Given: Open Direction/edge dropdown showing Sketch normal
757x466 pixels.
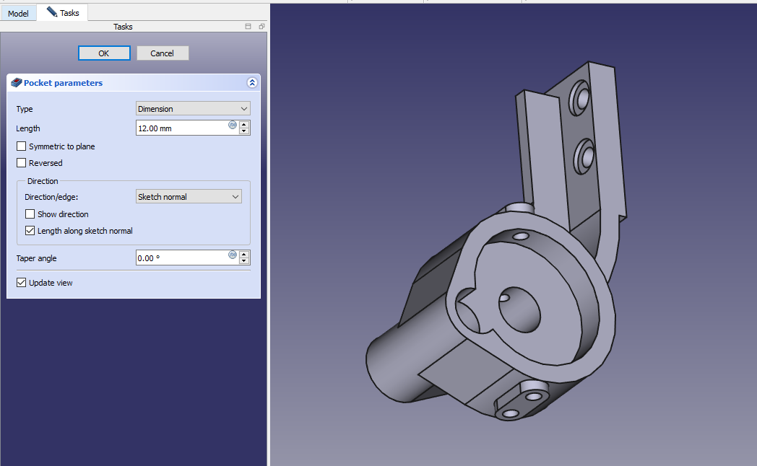Looking at the screenshot, I should 189,197.
